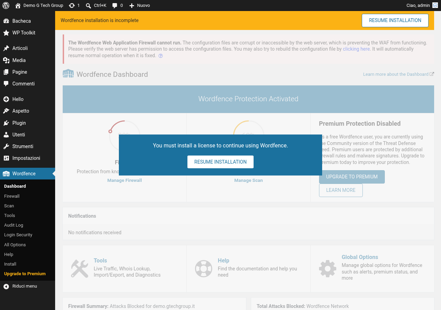The image size is (441, 310).
Task: Click the updates refresh icon
Action: tap(72, 6)
